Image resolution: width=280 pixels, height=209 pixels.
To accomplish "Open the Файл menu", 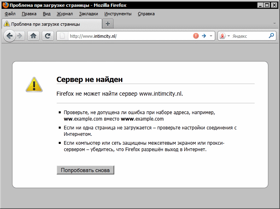I will (10, 14).
